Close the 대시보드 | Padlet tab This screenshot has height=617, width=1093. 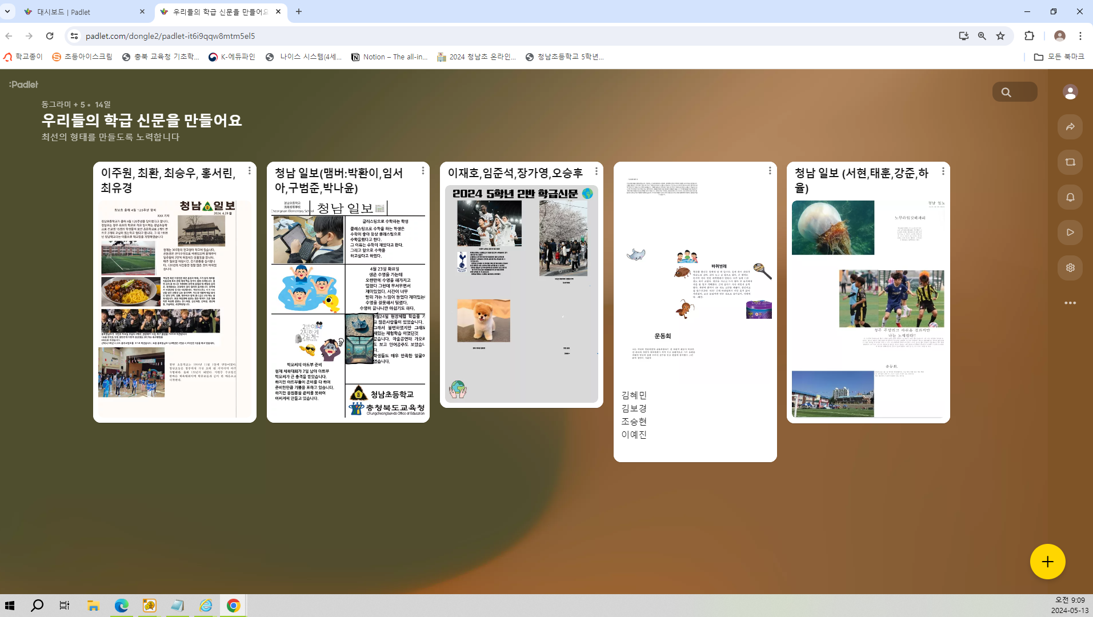142,11
